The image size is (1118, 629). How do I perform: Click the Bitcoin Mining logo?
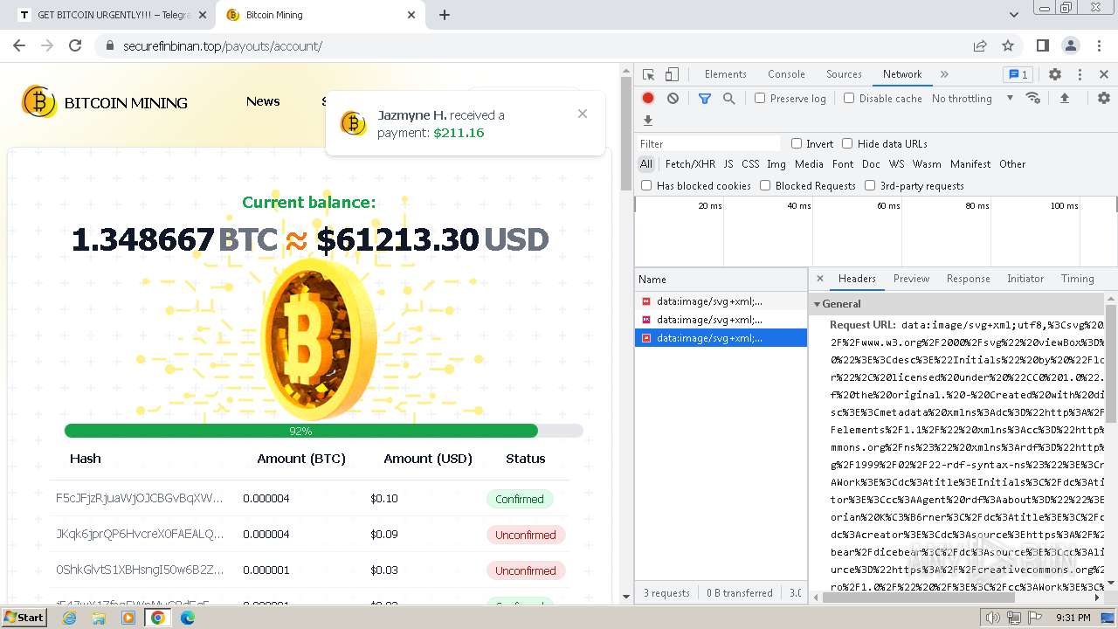(x=105, y=102)
